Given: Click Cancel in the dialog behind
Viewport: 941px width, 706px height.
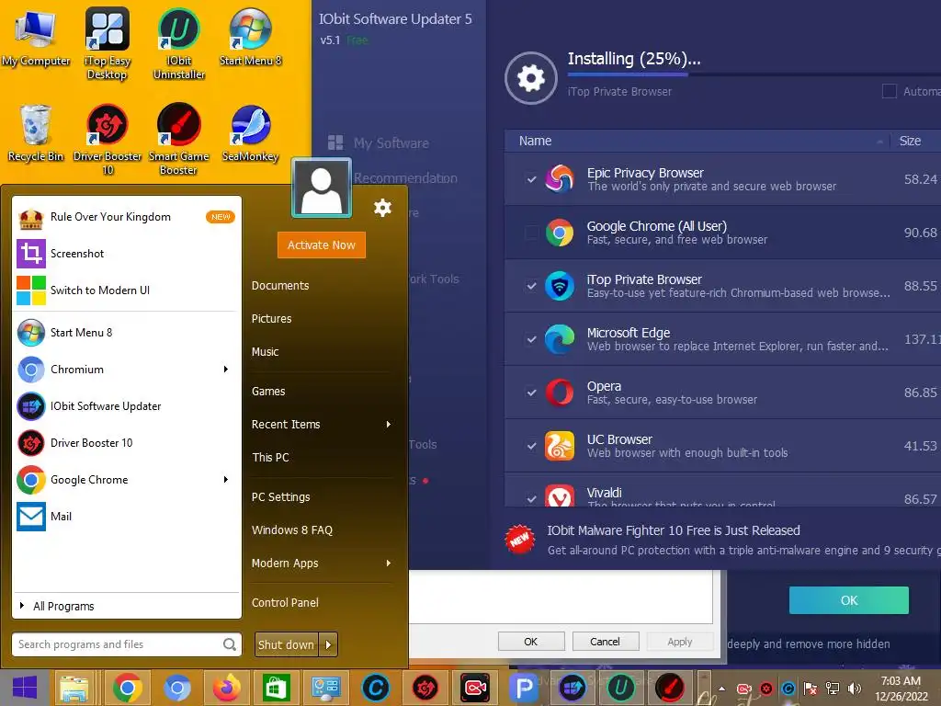Looking at the screenshot, I should tap(605, 642).
